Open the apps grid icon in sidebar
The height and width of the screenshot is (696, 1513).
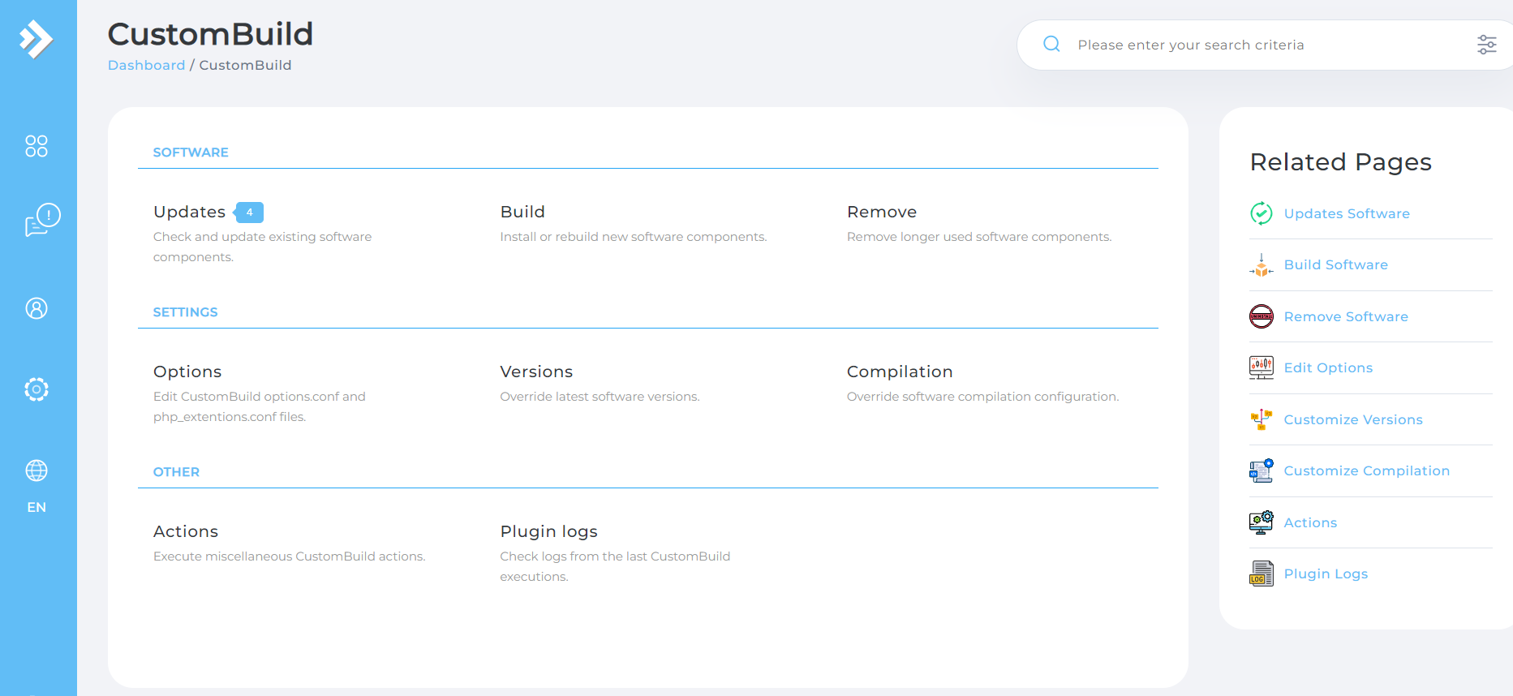[x=37, y=146]
